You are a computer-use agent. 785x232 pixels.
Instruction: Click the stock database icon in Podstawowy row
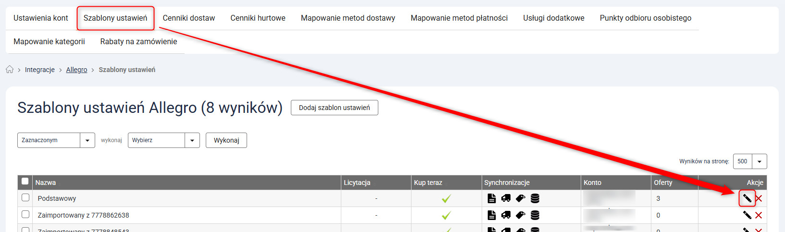[x=535, y=198]
